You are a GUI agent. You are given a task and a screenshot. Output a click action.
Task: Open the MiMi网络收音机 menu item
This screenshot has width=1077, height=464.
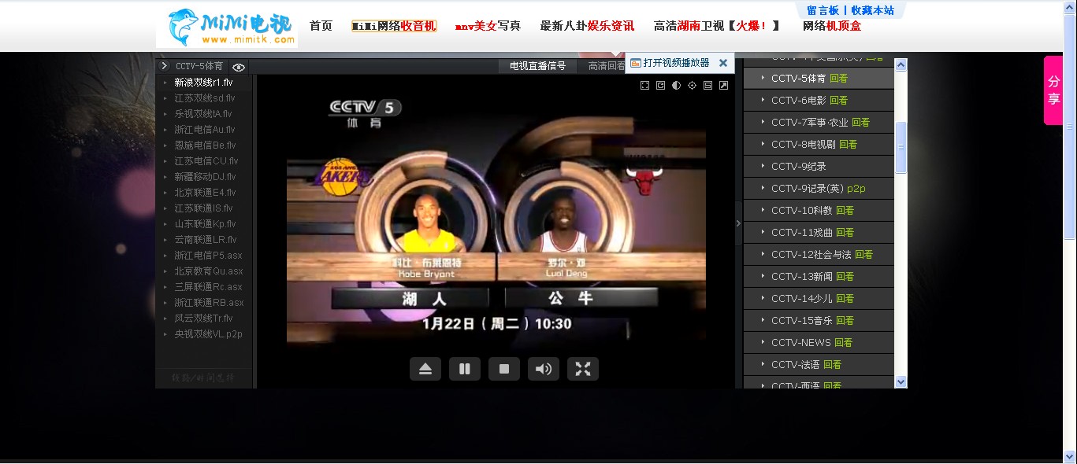[x=394, y=26]
